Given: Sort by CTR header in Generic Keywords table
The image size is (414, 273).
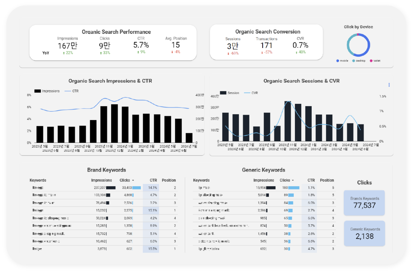Looking at the screenshot, I should [x=311, y=180].
